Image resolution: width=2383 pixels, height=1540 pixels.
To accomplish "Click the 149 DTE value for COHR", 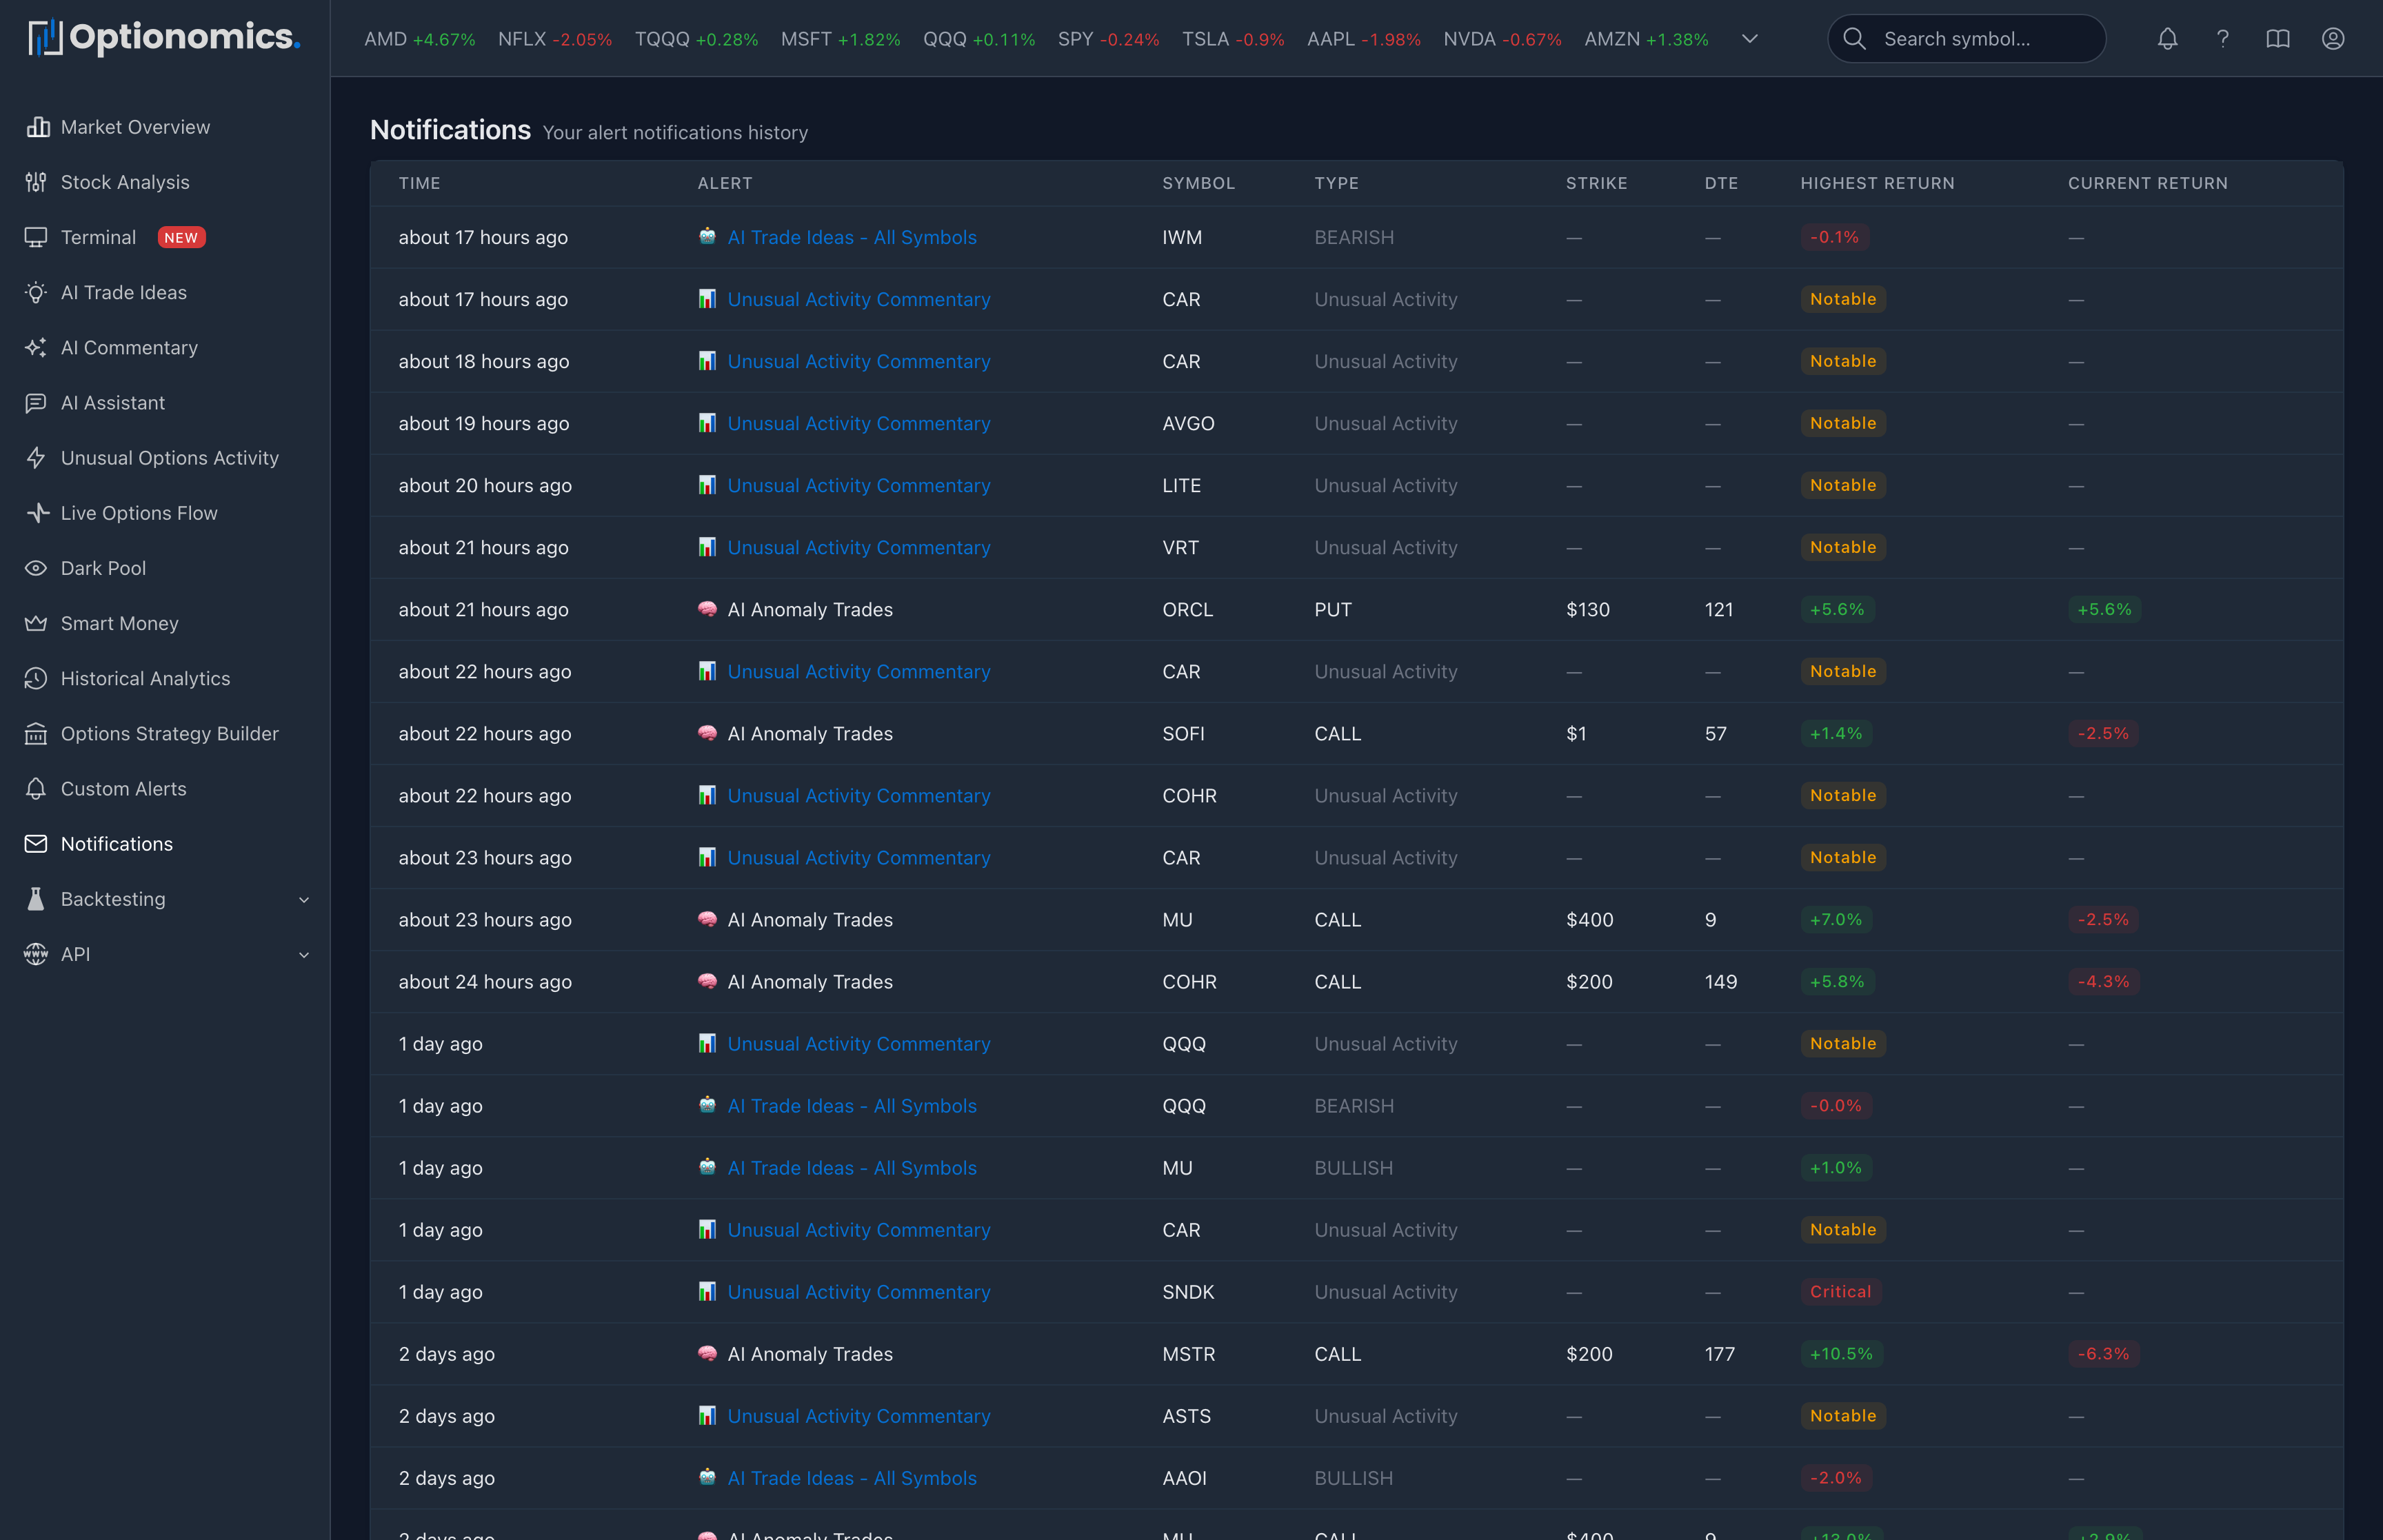I will pos(1720,982).
